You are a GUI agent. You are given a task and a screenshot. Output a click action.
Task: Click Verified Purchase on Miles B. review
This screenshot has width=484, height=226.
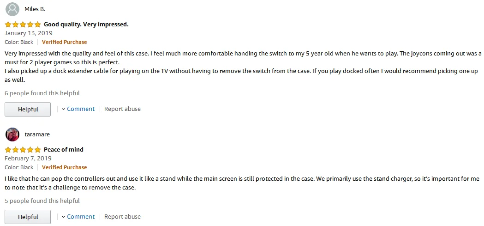(64, 42)
